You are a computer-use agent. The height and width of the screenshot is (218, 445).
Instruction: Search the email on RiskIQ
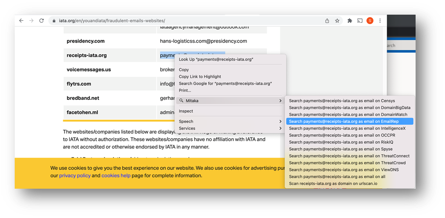coord(350,142)
